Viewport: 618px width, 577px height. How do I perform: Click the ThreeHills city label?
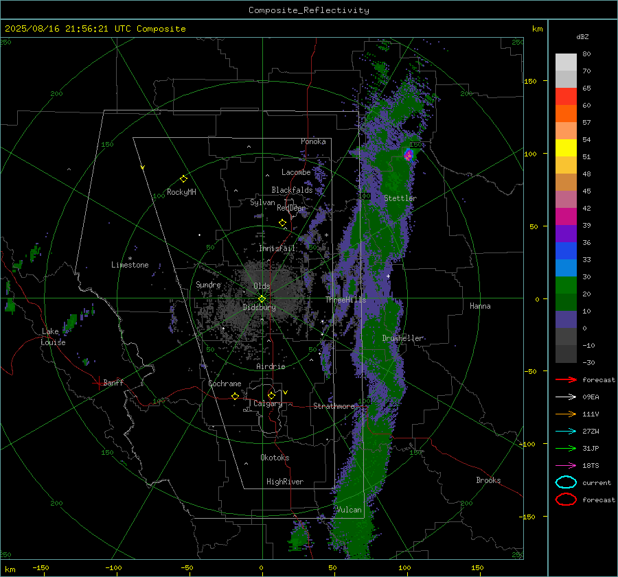pyautogui.click(x=345, y=300)
